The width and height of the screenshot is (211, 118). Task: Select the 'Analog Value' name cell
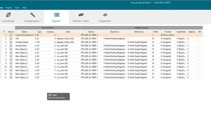(21, 46)
